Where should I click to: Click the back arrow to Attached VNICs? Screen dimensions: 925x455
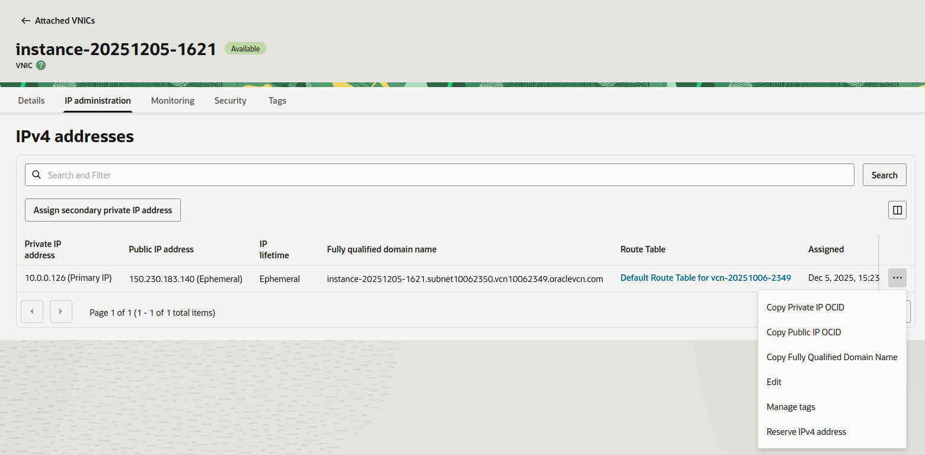[25, 21]
